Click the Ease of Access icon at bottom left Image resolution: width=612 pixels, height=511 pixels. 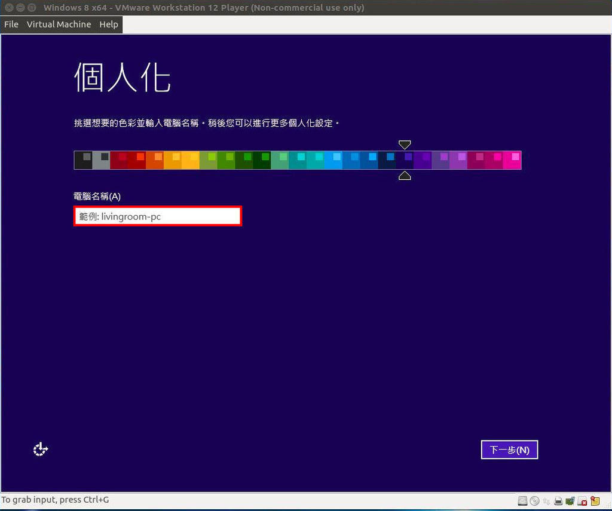[40, 449]
